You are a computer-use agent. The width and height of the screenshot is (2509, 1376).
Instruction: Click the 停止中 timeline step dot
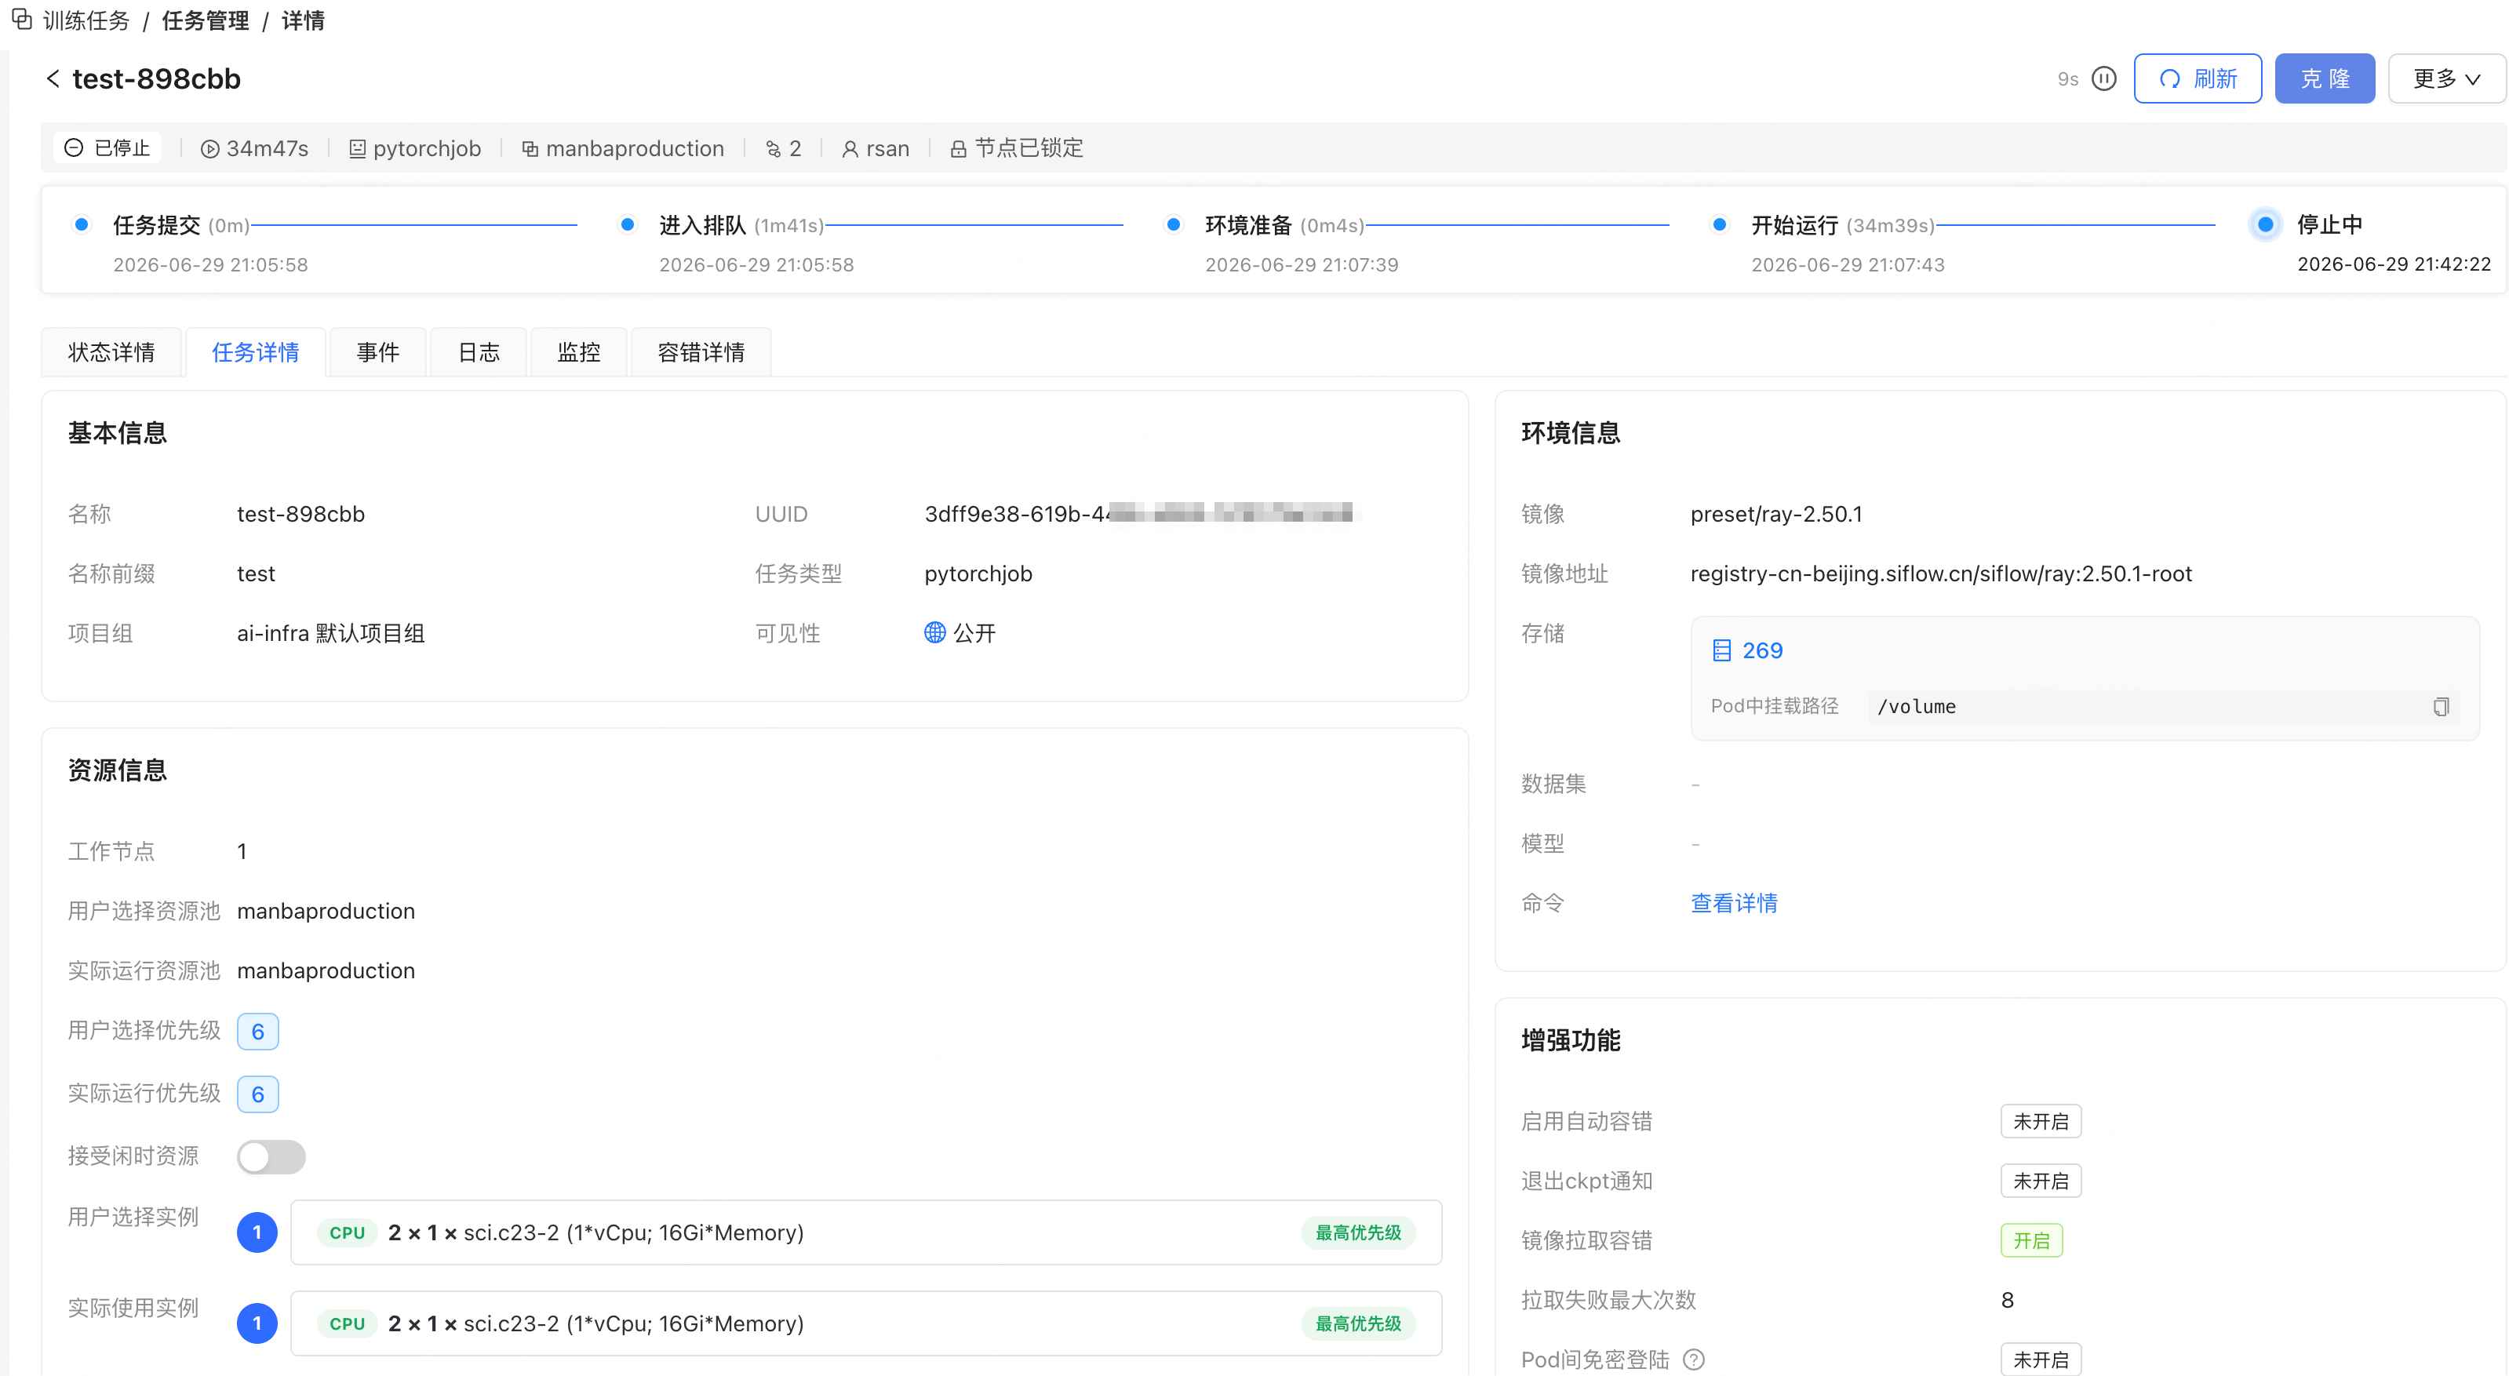click(2266, 225)
